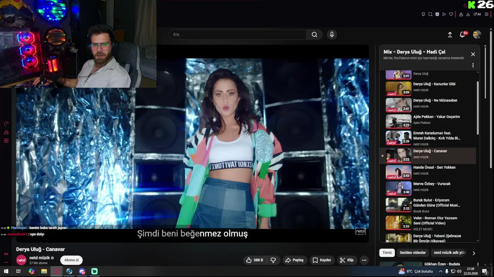Screen dimensions: 494x277
Task: Select the Tümü filter chip
Action: click(x=387, y=253)
